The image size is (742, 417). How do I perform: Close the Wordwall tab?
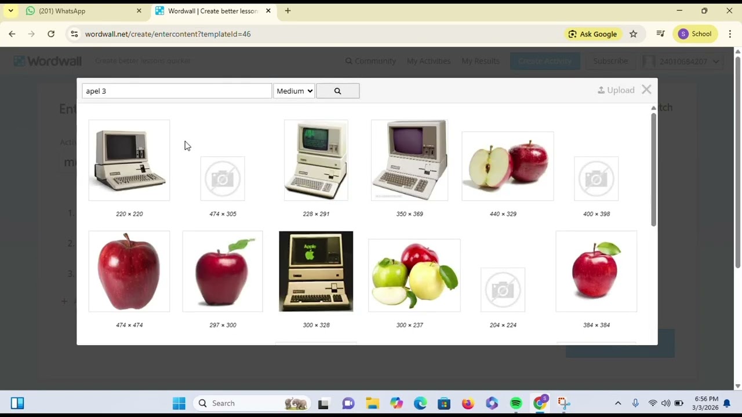click(x=268, y=11)
